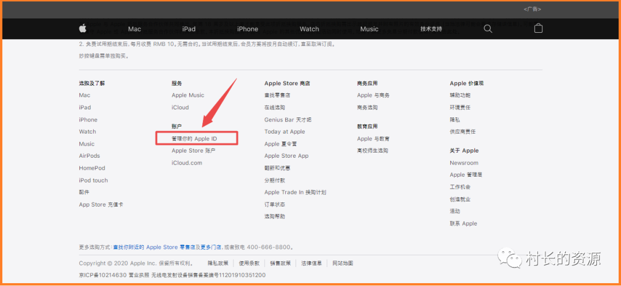Click 商务选购 link
This screenshot has height=286, width=621.
[x=367, y=108]
